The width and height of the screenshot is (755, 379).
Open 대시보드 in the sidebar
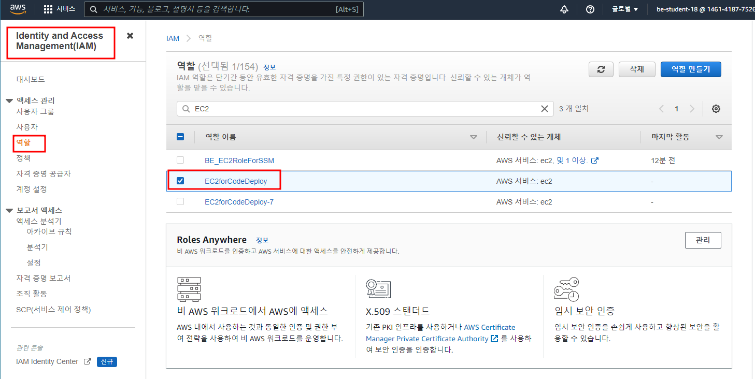coord(31,79)
